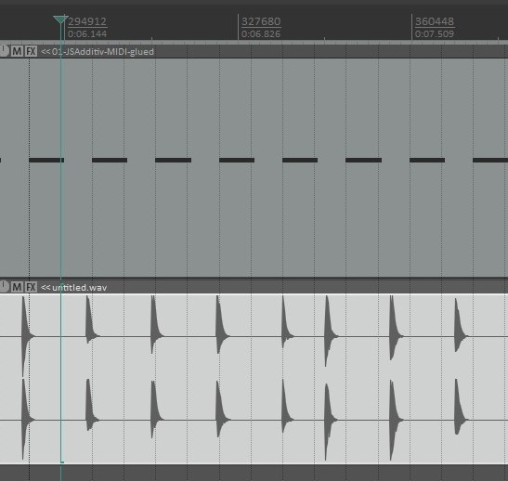
Task: Set cursor at the 327680 ruler mark
Action: [x=238, y=27]
